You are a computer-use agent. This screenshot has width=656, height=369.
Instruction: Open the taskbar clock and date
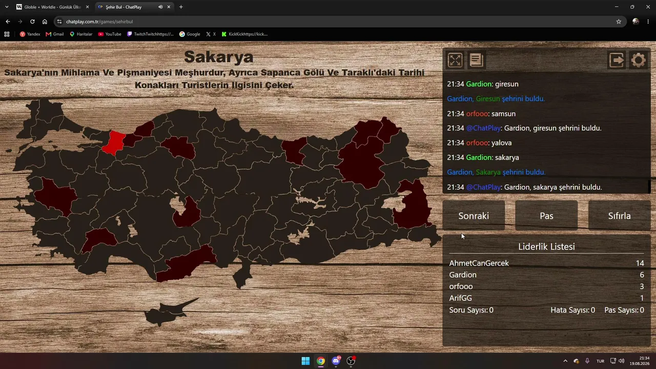pyautogui.click(x=640, y=361)
